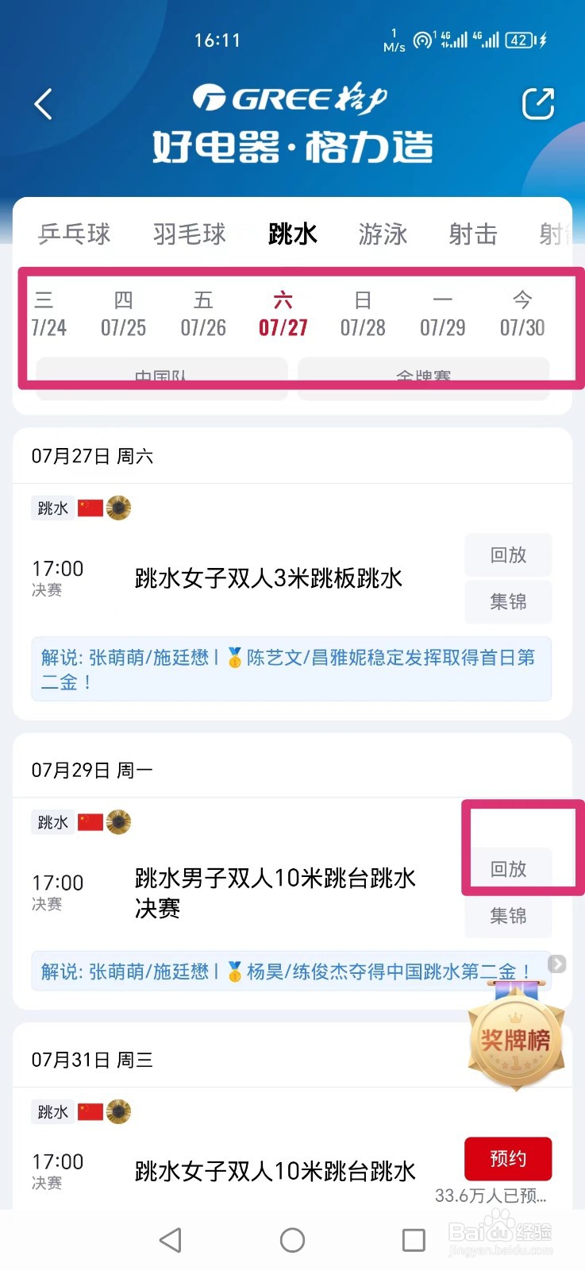585x1271 pixels.
Task: Click 回放 for 女子双人3米跳板
Action: pyautogui.click(x=508, y=555)
